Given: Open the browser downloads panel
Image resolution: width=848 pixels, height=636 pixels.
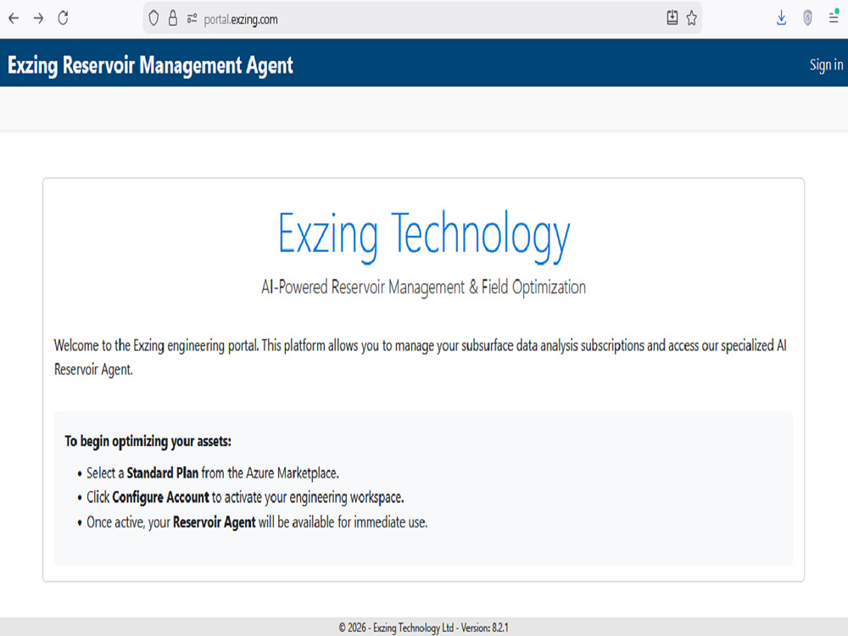Looking at the screenshot, I should point(782,19).
